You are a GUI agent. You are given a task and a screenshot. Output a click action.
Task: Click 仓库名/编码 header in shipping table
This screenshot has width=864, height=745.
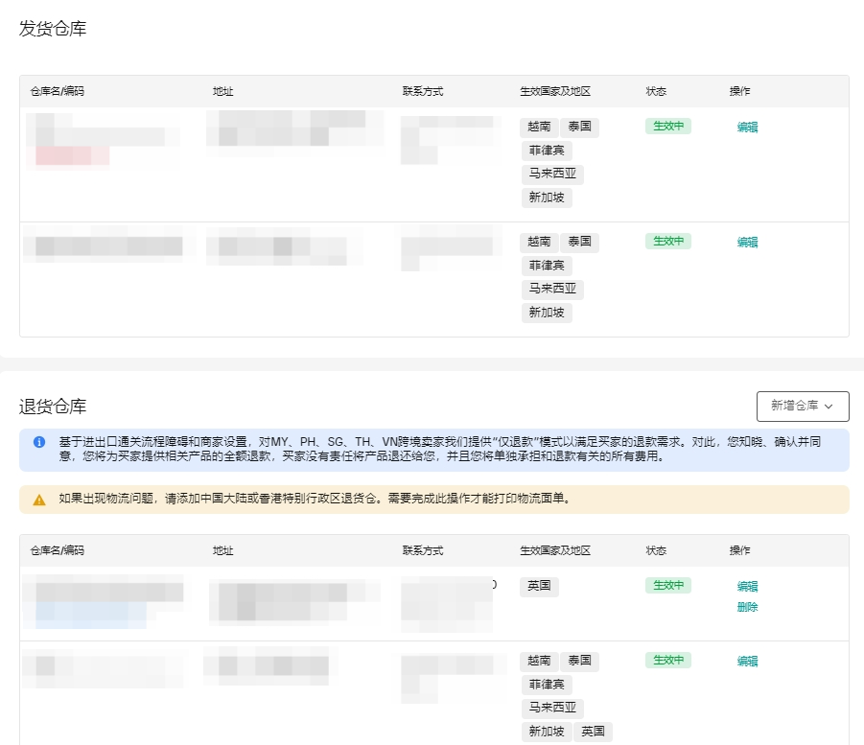tap(58, 91)
